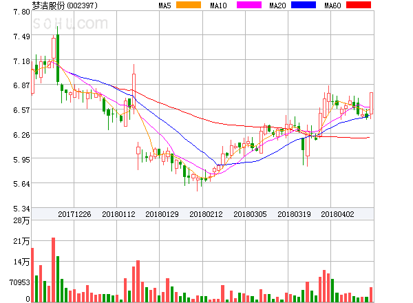Click the 20180402 date label

click(337, 214)
